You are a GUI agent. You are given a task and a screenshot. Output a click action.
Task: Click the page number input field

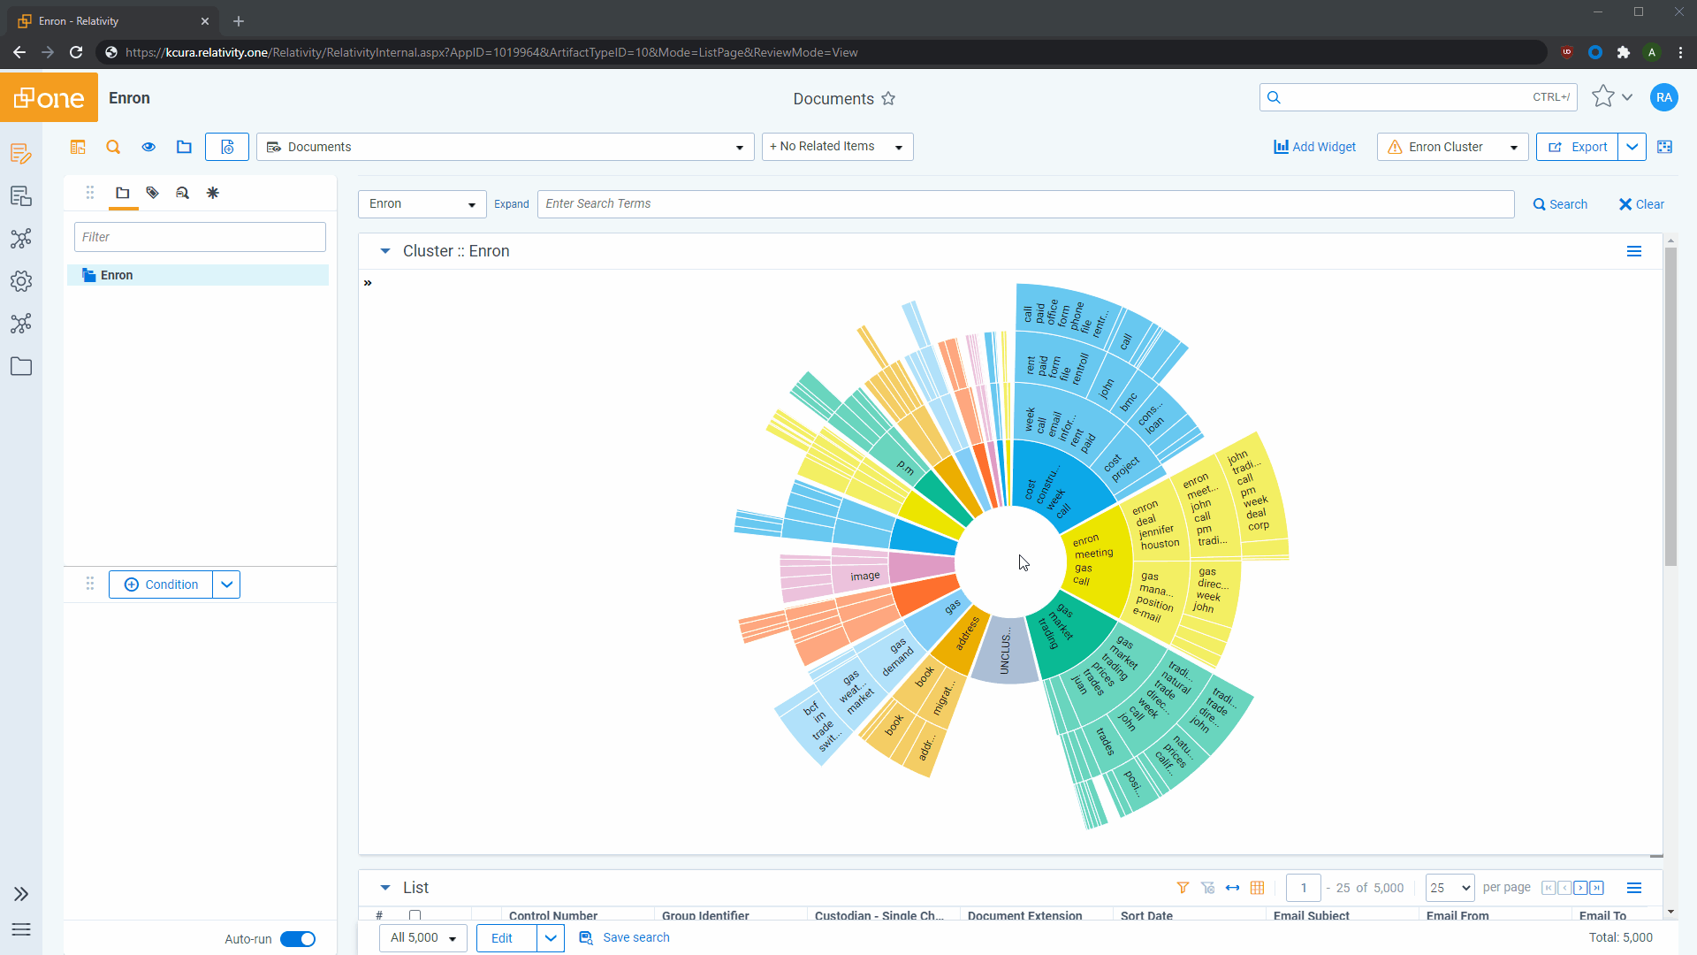[x=1303, y=888]
